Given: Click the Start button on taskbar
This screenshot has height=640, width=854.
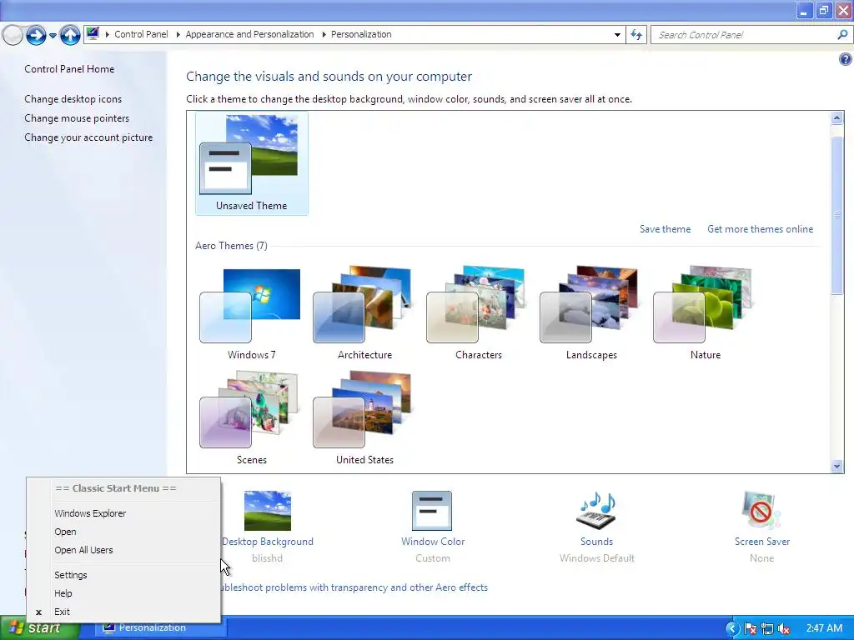Looking at the screenshot, I should click(x=39, y=628).
